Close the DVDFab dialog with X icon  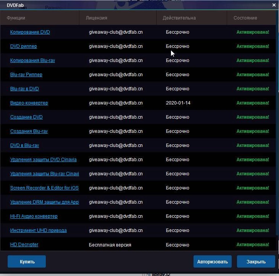(274, 5)
